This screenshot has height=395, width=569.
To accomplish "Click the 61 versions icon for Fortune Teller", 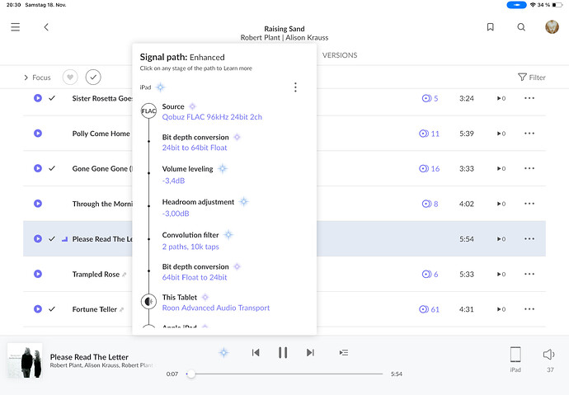I will (x=430, y=309).
